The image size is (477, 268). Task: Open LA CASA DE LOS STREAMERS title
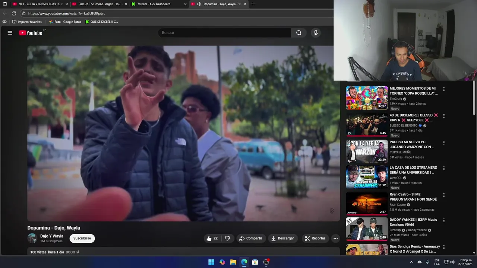coord(413,170)
